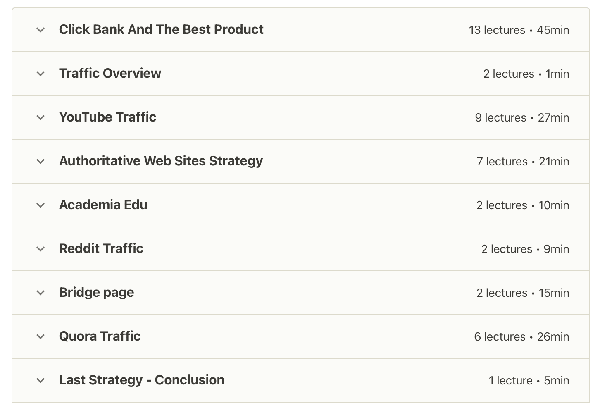Hit the chevron next to Bridge page

[x=40, y=293]
